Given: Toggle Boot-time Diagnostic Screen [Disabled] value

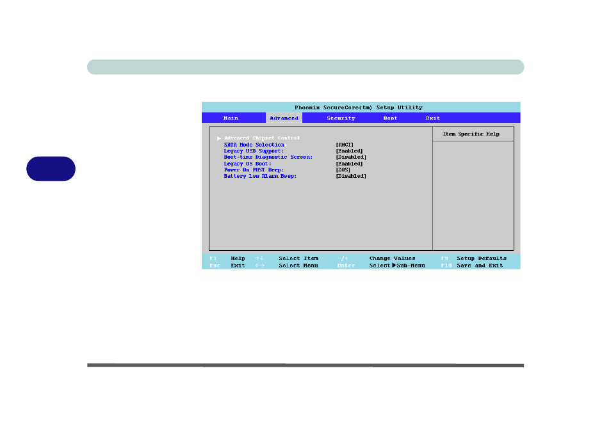Looking at the screenshot, I should 351,157.
